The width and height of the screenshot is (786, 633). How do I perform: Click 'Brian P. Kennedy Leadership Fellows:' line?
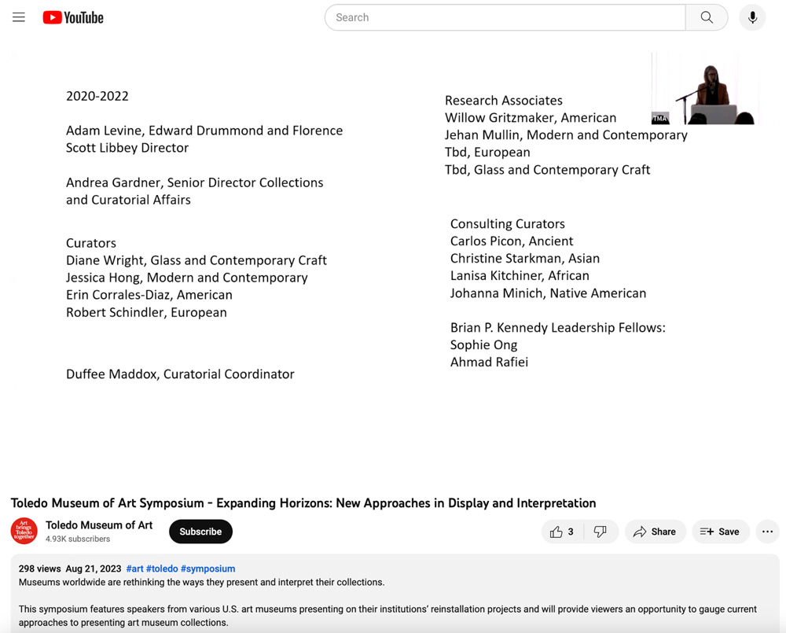click(557, 328)
